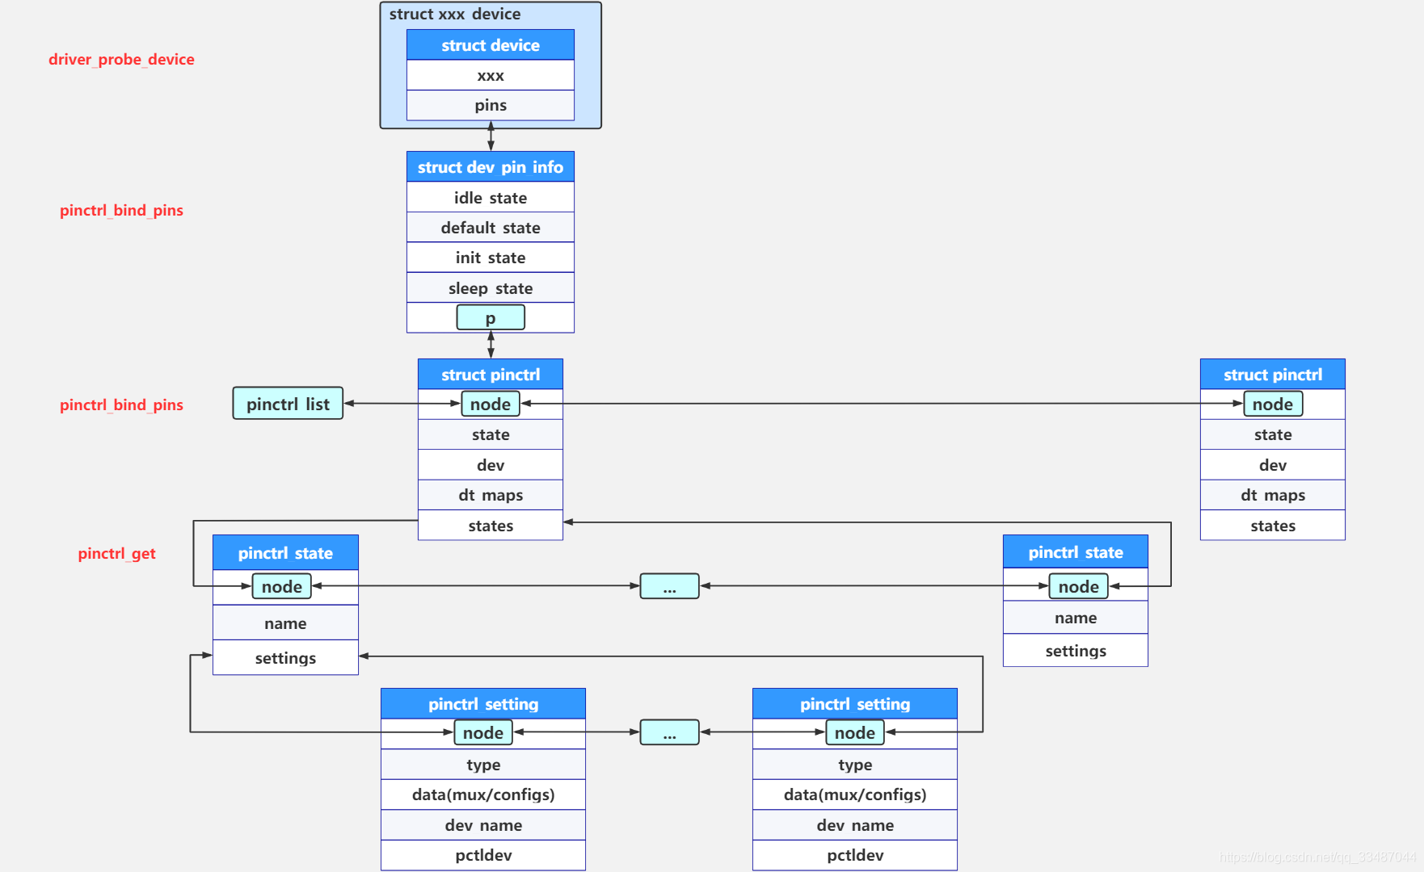Click pinctrl_bind_pins label beside struct dev pin info
The height and width of the screenshot is (872, 1424).
point(121,211)
